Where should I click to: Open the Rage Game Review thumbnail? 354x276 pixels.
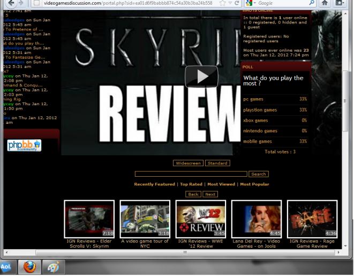(312, 219)
